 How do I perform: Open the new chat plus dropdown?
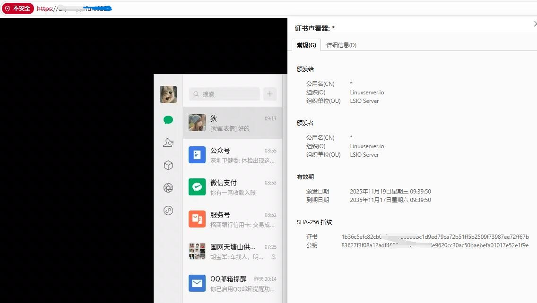pos(270,94)
